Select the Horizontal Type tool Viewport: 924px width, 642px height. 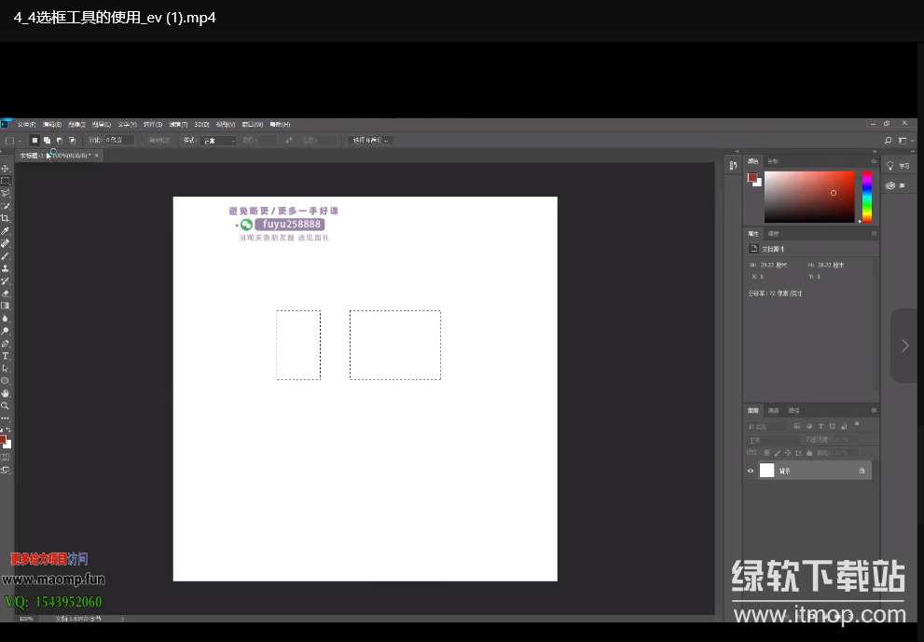click(6, 356)
